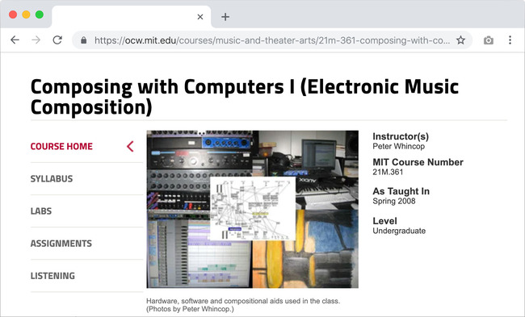Select the active browser tab
Viewport: 525px width, 317px height.
click(x=131, y=17)
